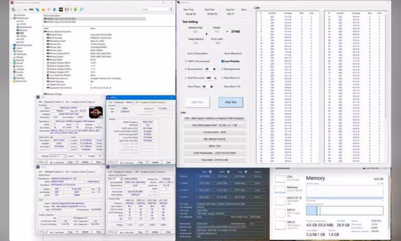Click the refresh arrow in AIDA64 toolbar
Screen dimensions: 401x241
[13, 9]
